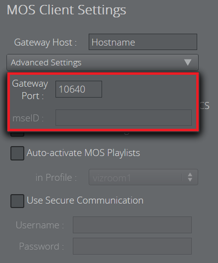This screenshot has width=218, height=263.
Task: Click the up arrow of profile selector
Action: coord(190,175)
